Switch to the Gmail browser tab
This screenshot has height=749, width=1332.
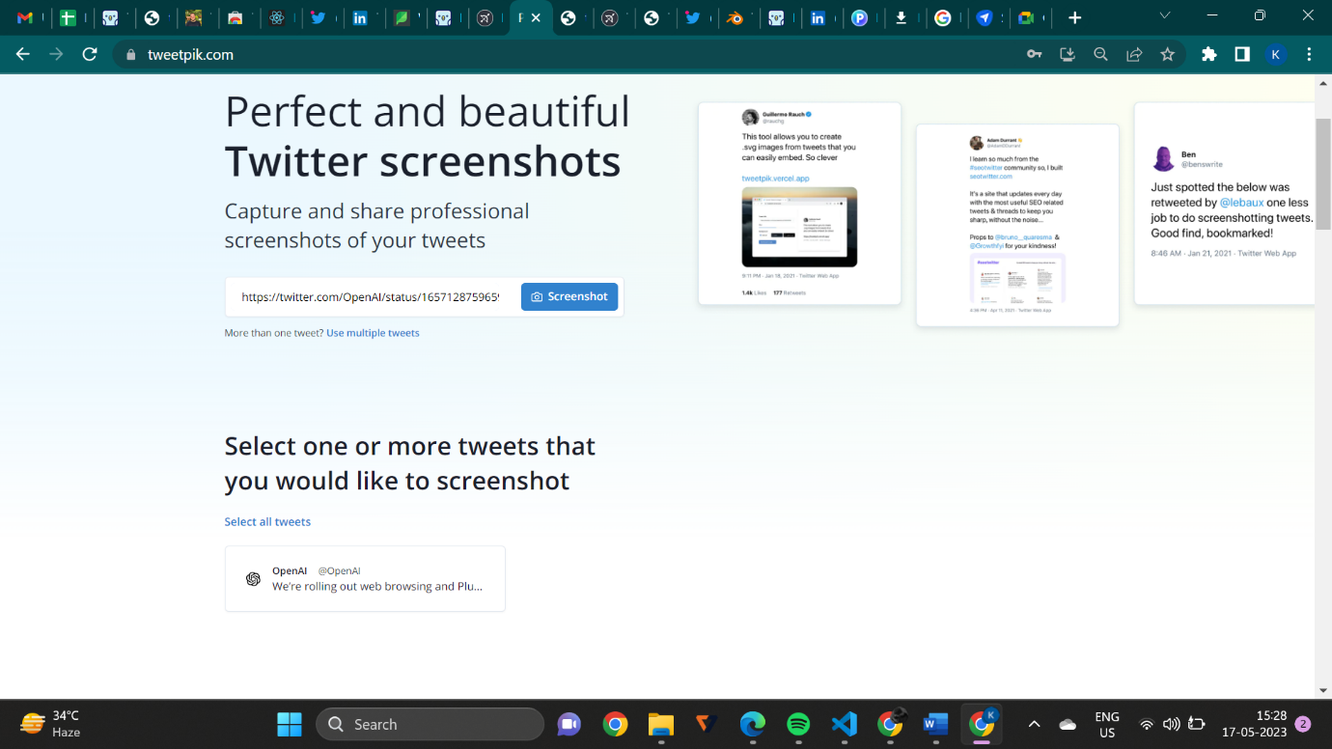(x=25, y=17)
